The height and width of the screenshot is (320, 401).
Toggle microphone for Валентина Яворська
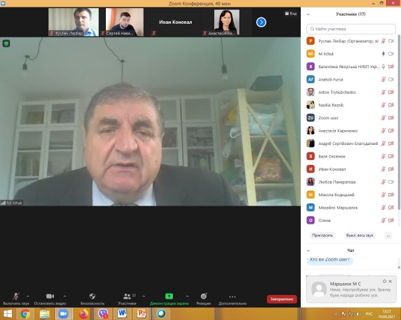point(383,67)
